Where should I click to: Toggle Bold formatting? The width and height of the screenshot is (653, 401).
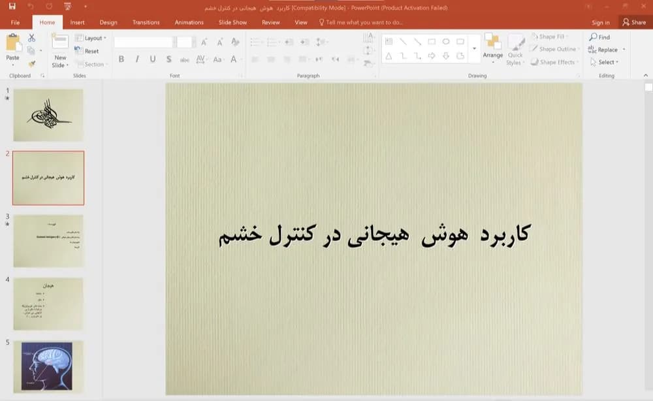point(121,59)
